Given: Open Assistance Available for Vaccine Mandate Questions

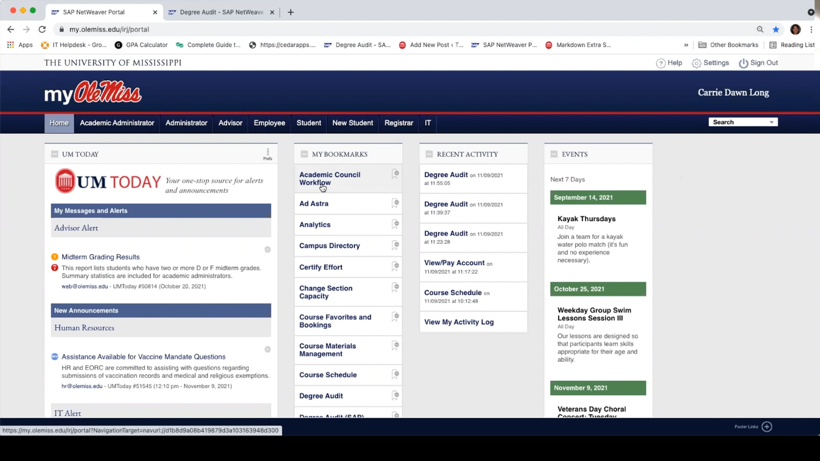Looking at the screenshot, I should [x=143, y=357].
